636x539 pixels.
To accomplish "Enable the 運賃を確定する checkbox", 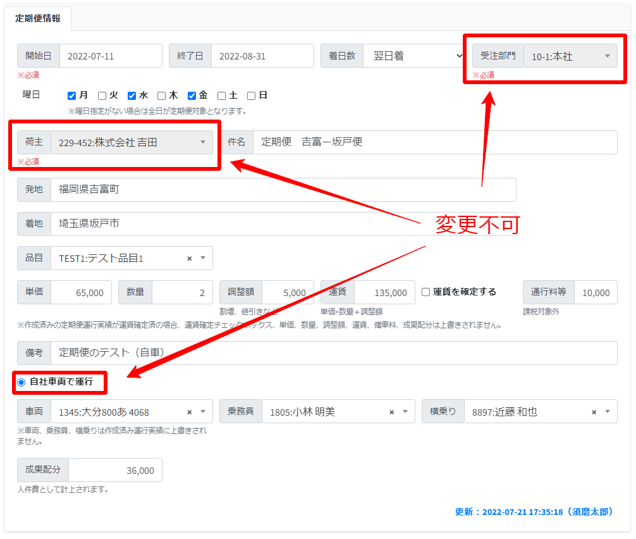I will point(426,292).
